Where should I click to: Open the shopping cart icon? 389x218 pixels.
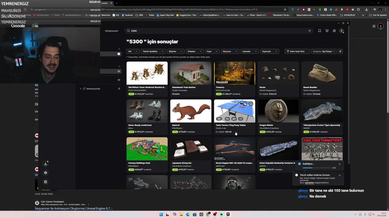click(x=327, y=31)
